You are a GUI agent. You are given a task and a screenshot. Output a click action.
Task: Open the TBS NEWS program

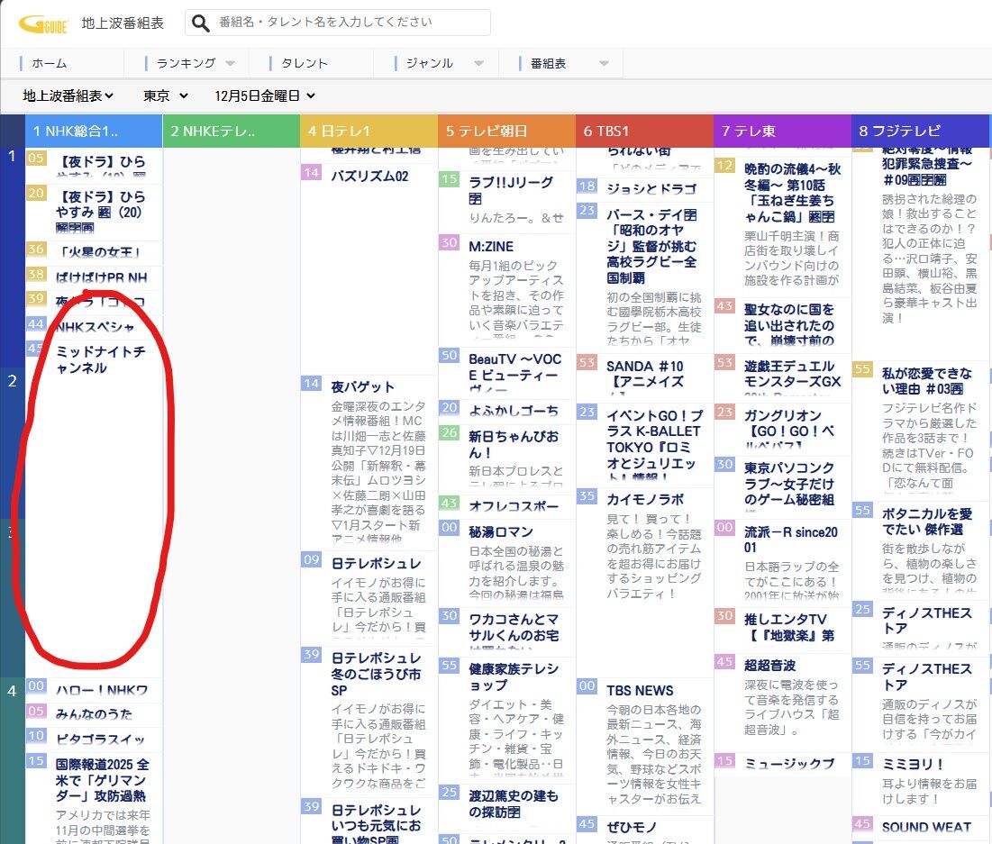tap(640, 690)
